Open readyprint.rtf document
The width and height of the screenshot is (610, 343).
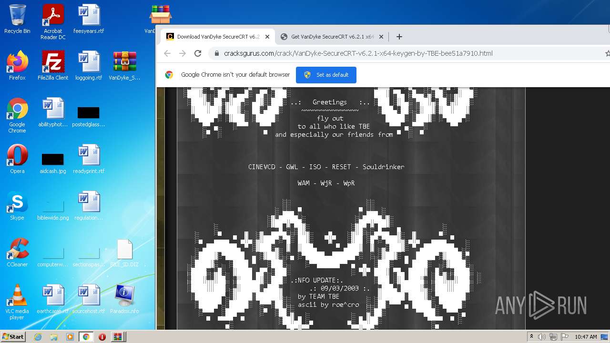pyautogui.click(x=89, y=159)
